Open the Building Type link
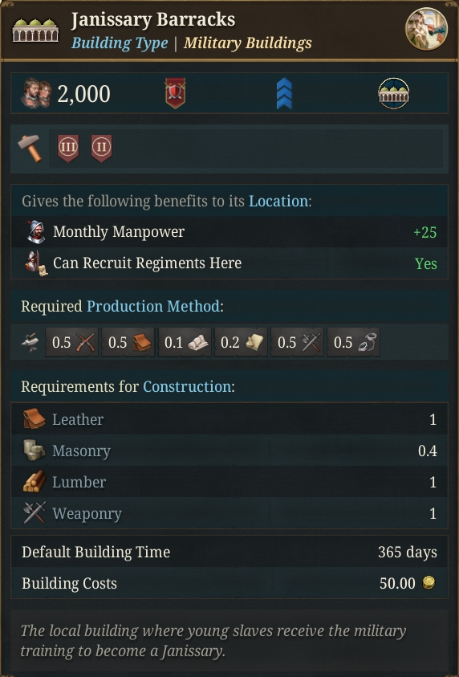The width and height of the screenshot is (459, 677). (x=120, y=43)
